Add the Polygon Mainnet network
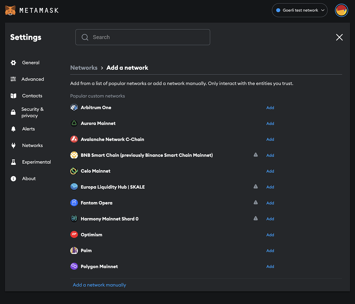 point(270,266)
